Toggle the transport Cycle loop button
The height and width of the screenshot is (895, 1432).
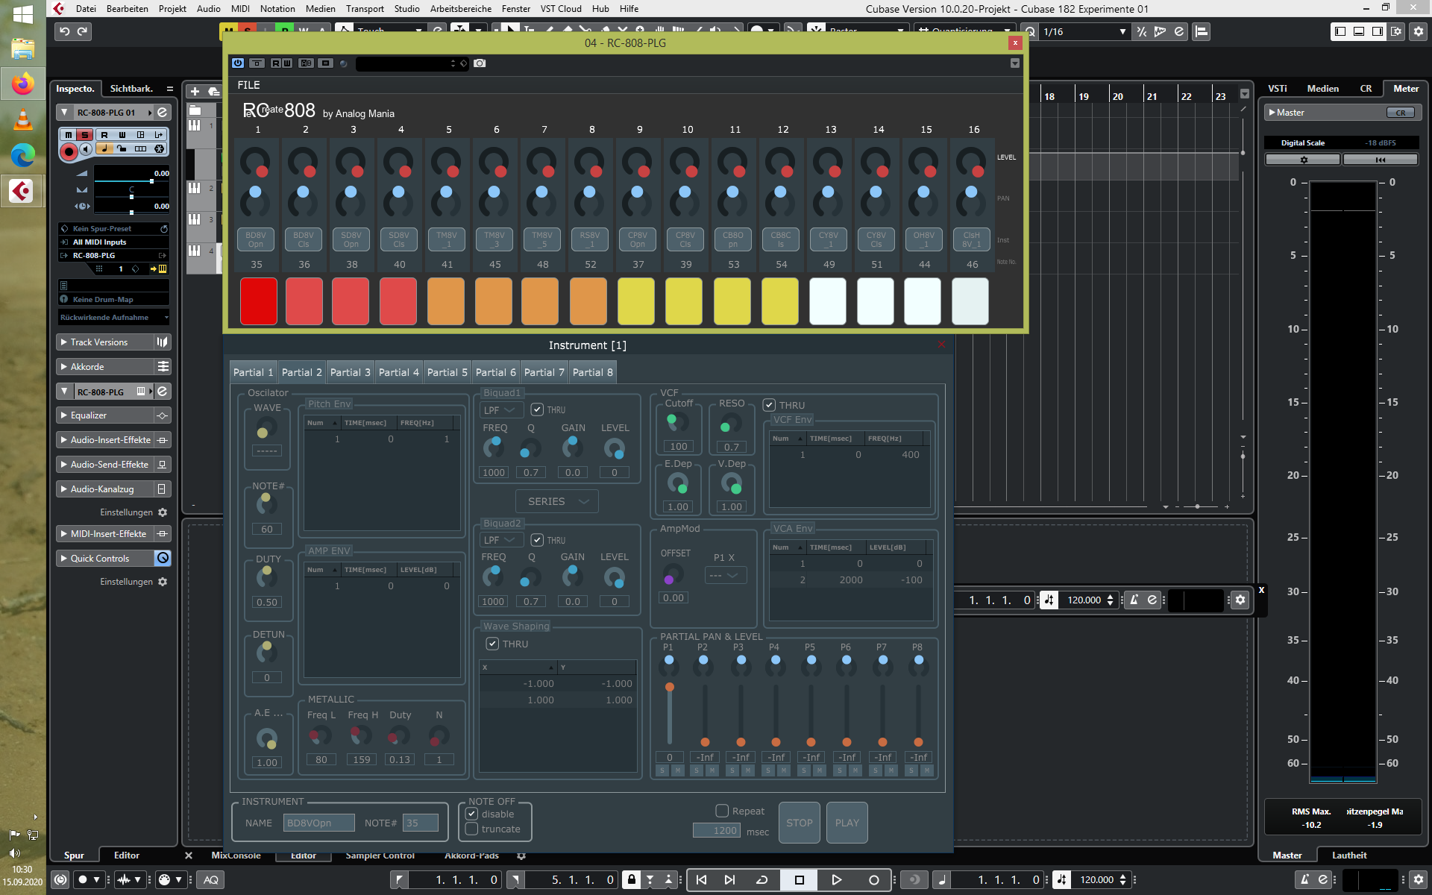[x=761, y=880]
